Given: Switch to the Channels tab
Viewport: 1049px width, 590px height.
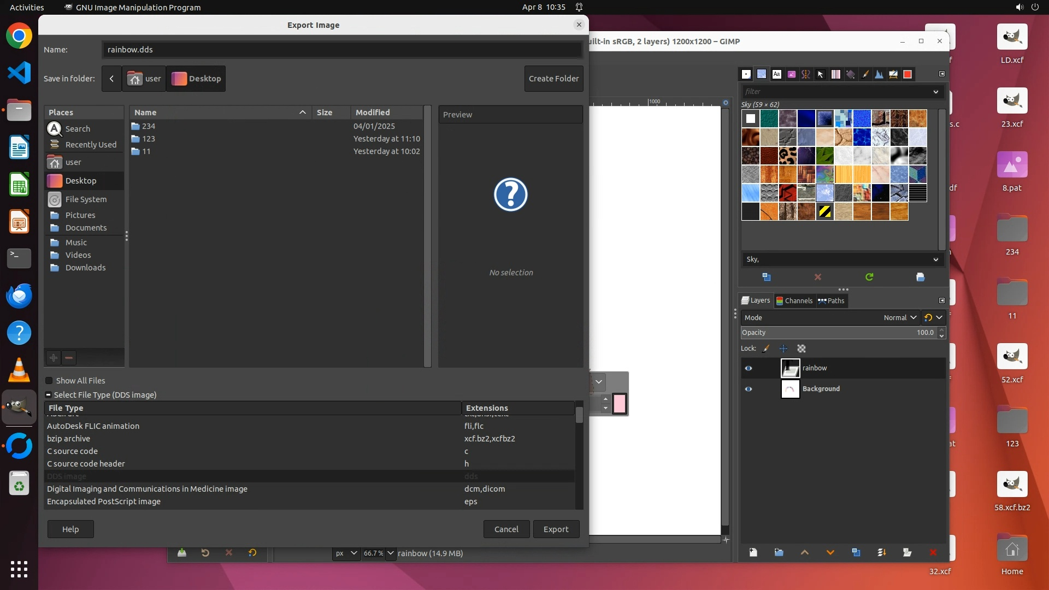Looking at the screenshot, I should (794, 300).
